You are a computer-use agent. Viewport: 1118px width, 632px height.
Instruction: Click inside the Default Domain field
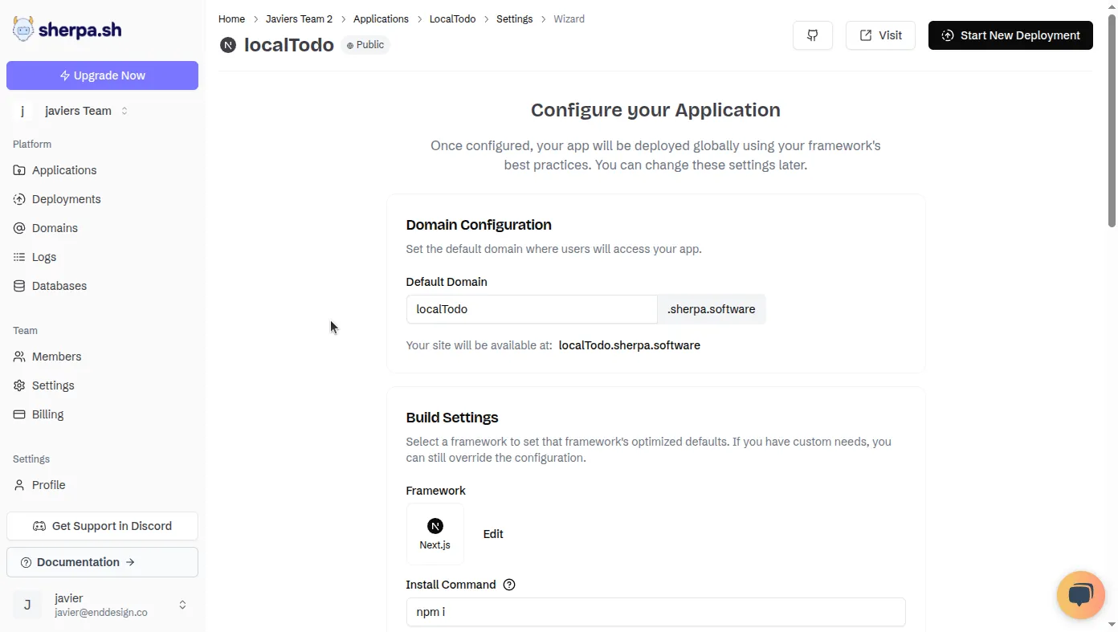coord(531,308)
